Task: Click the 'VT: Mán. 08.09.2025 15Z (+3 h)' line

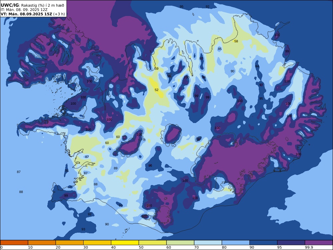Action: (x=33, y=14)
